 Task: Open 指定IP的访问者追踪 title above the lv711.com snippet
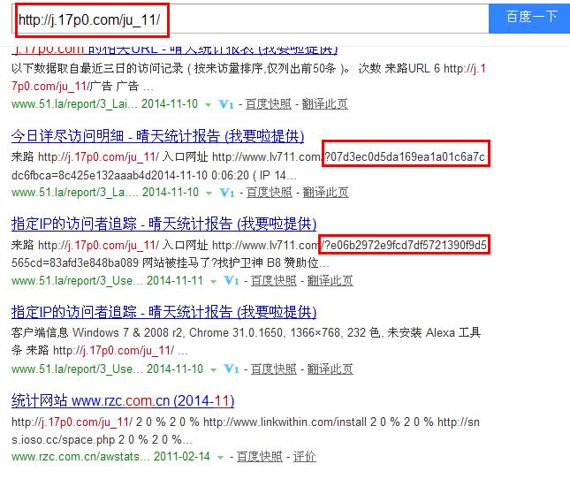click(x=163, y=224)
